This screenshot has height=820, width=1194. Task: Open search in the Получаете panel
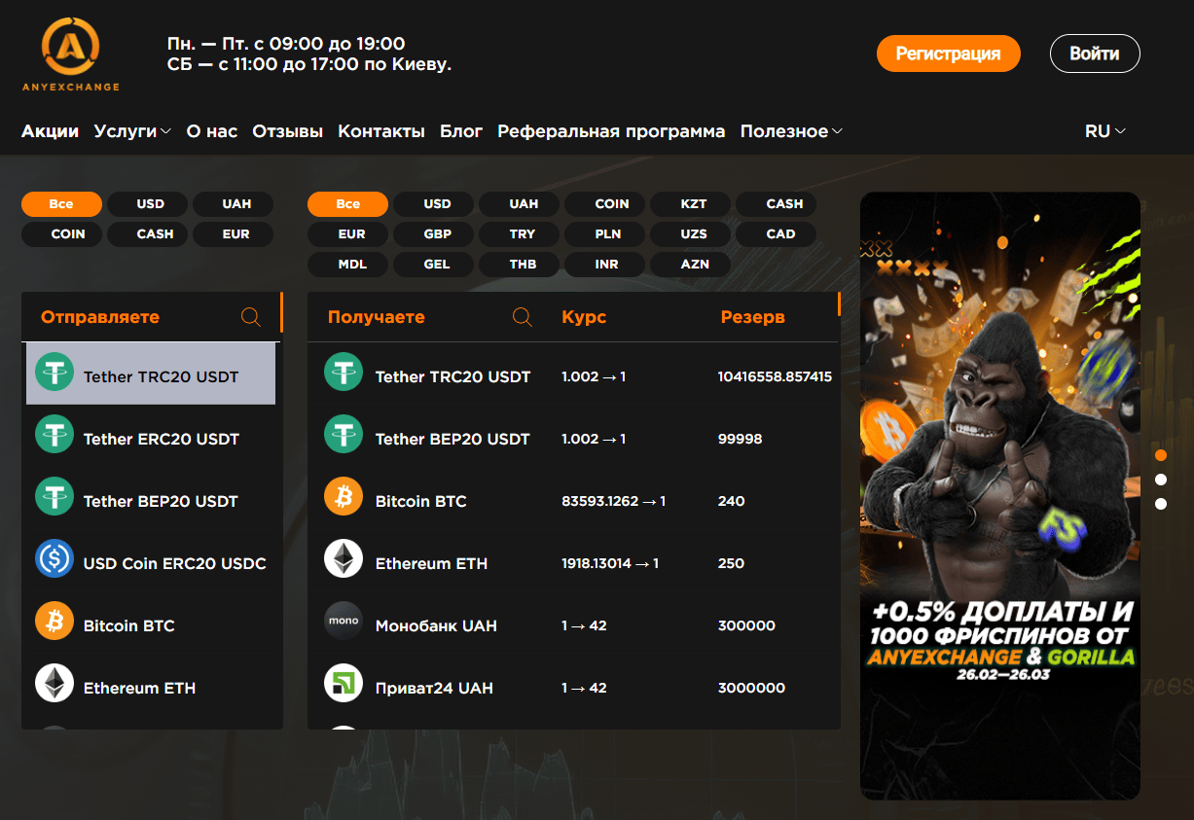coord(522,317)
